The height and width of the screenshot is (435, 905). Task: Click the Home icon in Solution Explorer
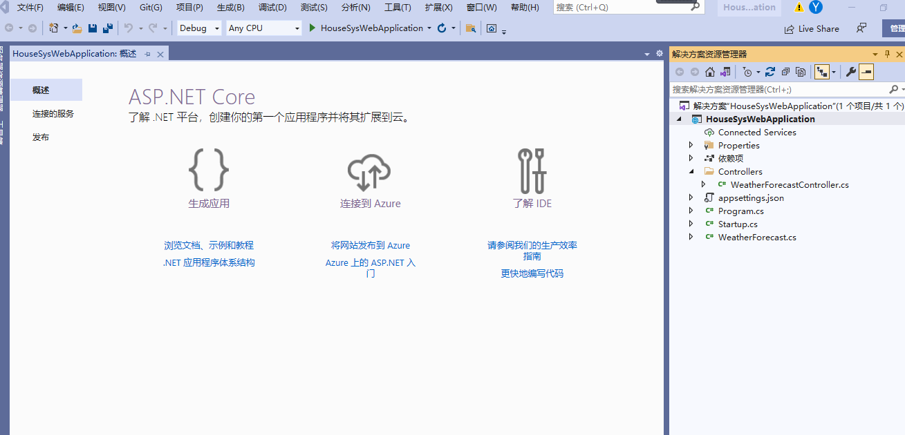710,72
